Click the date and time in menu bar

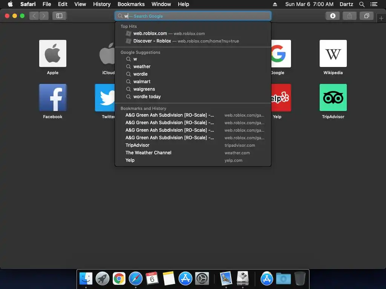[309, 4]
